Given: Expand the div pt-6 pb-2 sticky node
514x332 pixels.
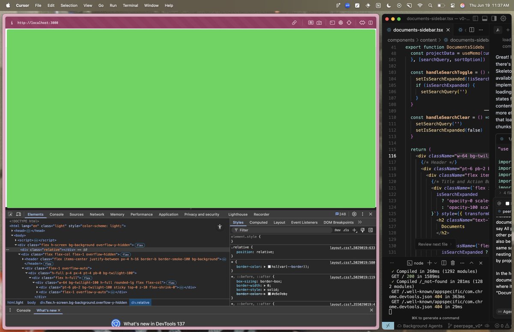Looking at the screenshot, I should click(x=36, y=287).
